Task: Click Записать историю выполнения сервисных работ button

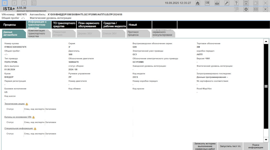Action: click(205, 146)
